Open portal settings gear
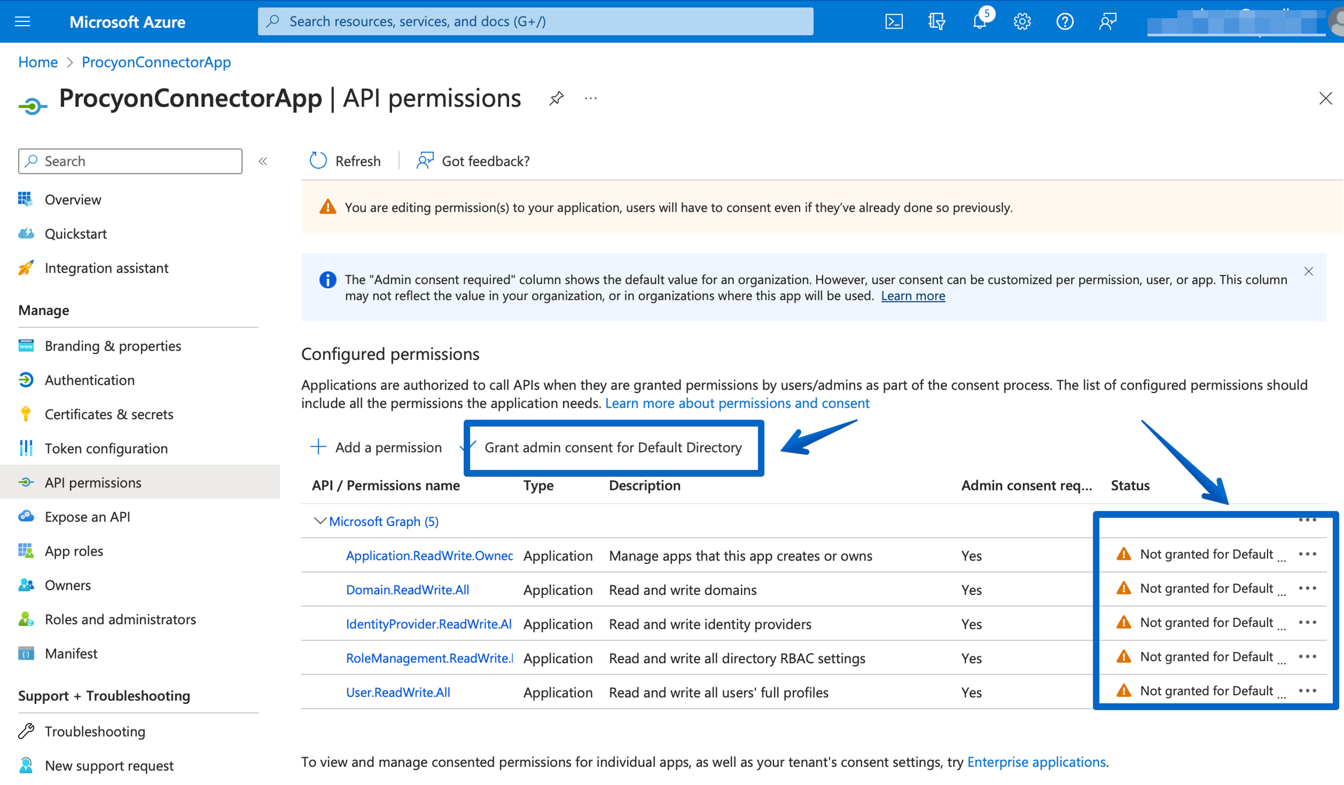The width and height of the screenshot is (1344, 785). click(1022, 21)
